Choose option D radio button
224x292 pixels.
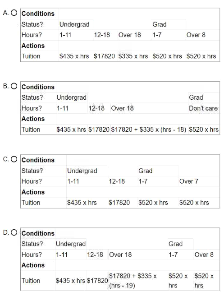pos(14,232)
